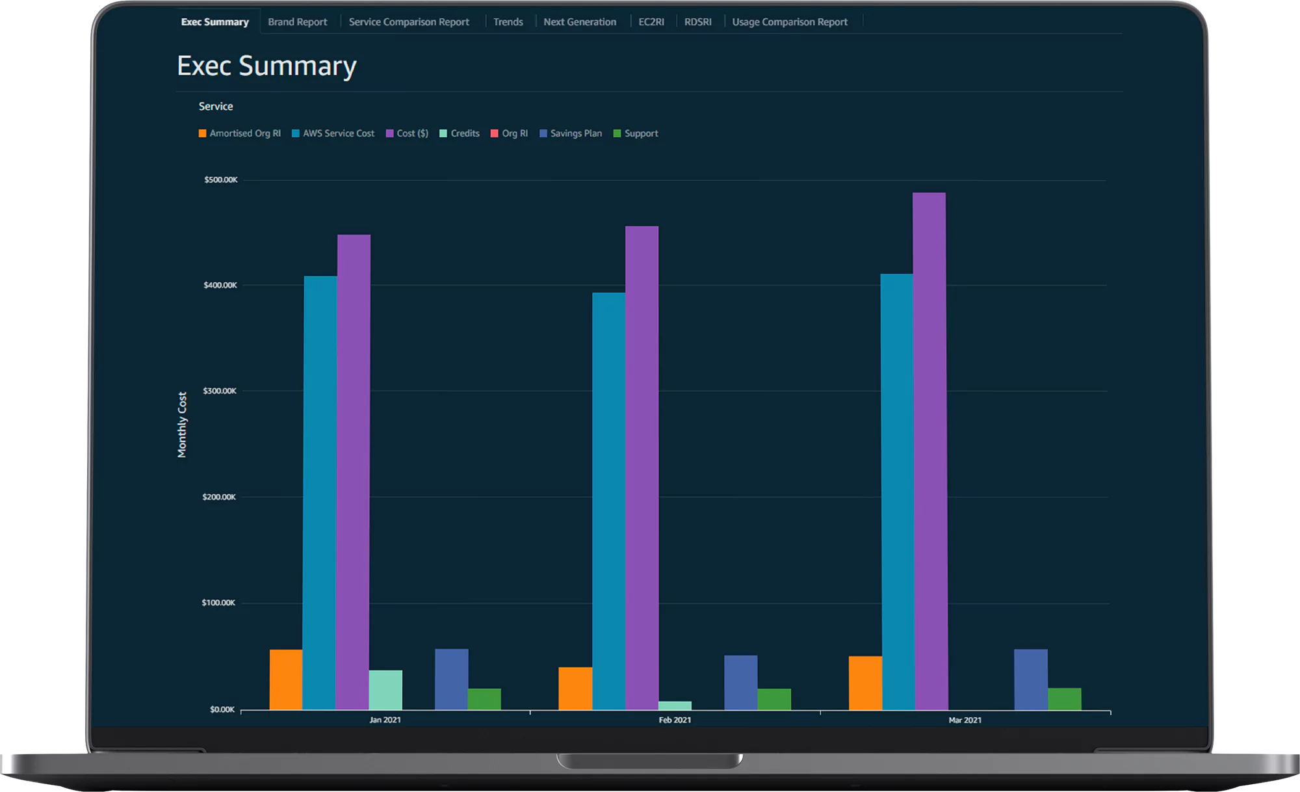Click the Jan 2021 light green Credits bar
Viewport: 1300px width, 792px height.
click(385, 690)
